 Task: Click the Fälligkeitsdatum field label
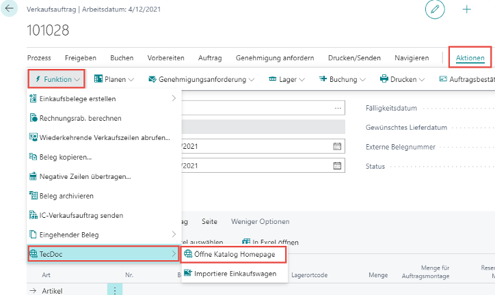[x=391, y=108]
